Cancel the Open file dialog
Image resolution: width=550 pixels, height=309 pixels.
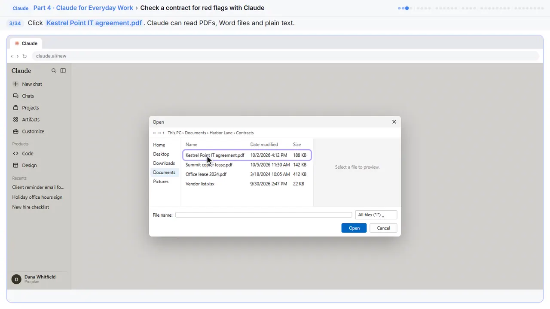(x=383, y=228)
